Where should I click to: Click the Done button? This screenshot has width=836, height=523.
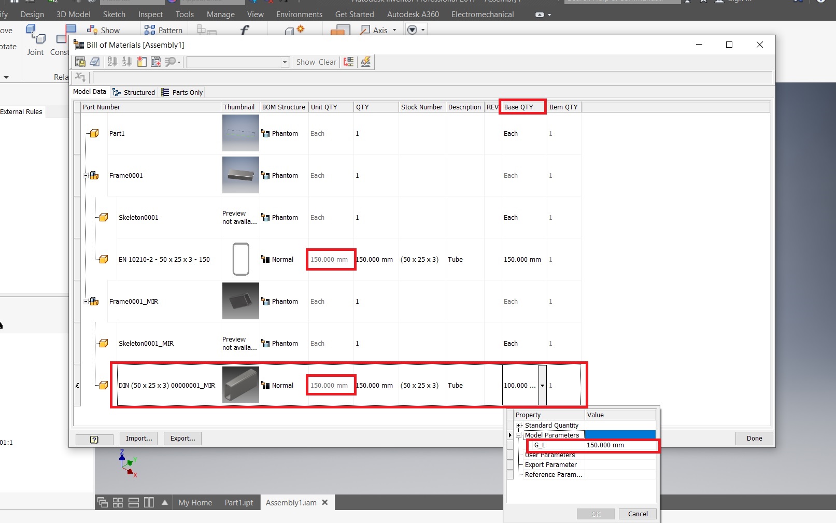(x=754, y=439)
